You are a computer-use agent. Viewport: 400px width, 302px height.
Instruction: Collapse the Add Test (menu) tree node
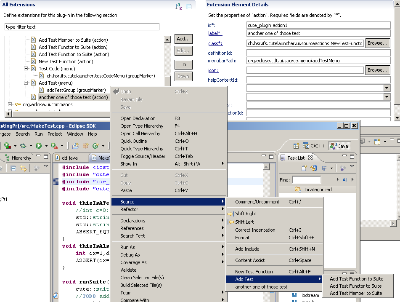coord(26,83)
